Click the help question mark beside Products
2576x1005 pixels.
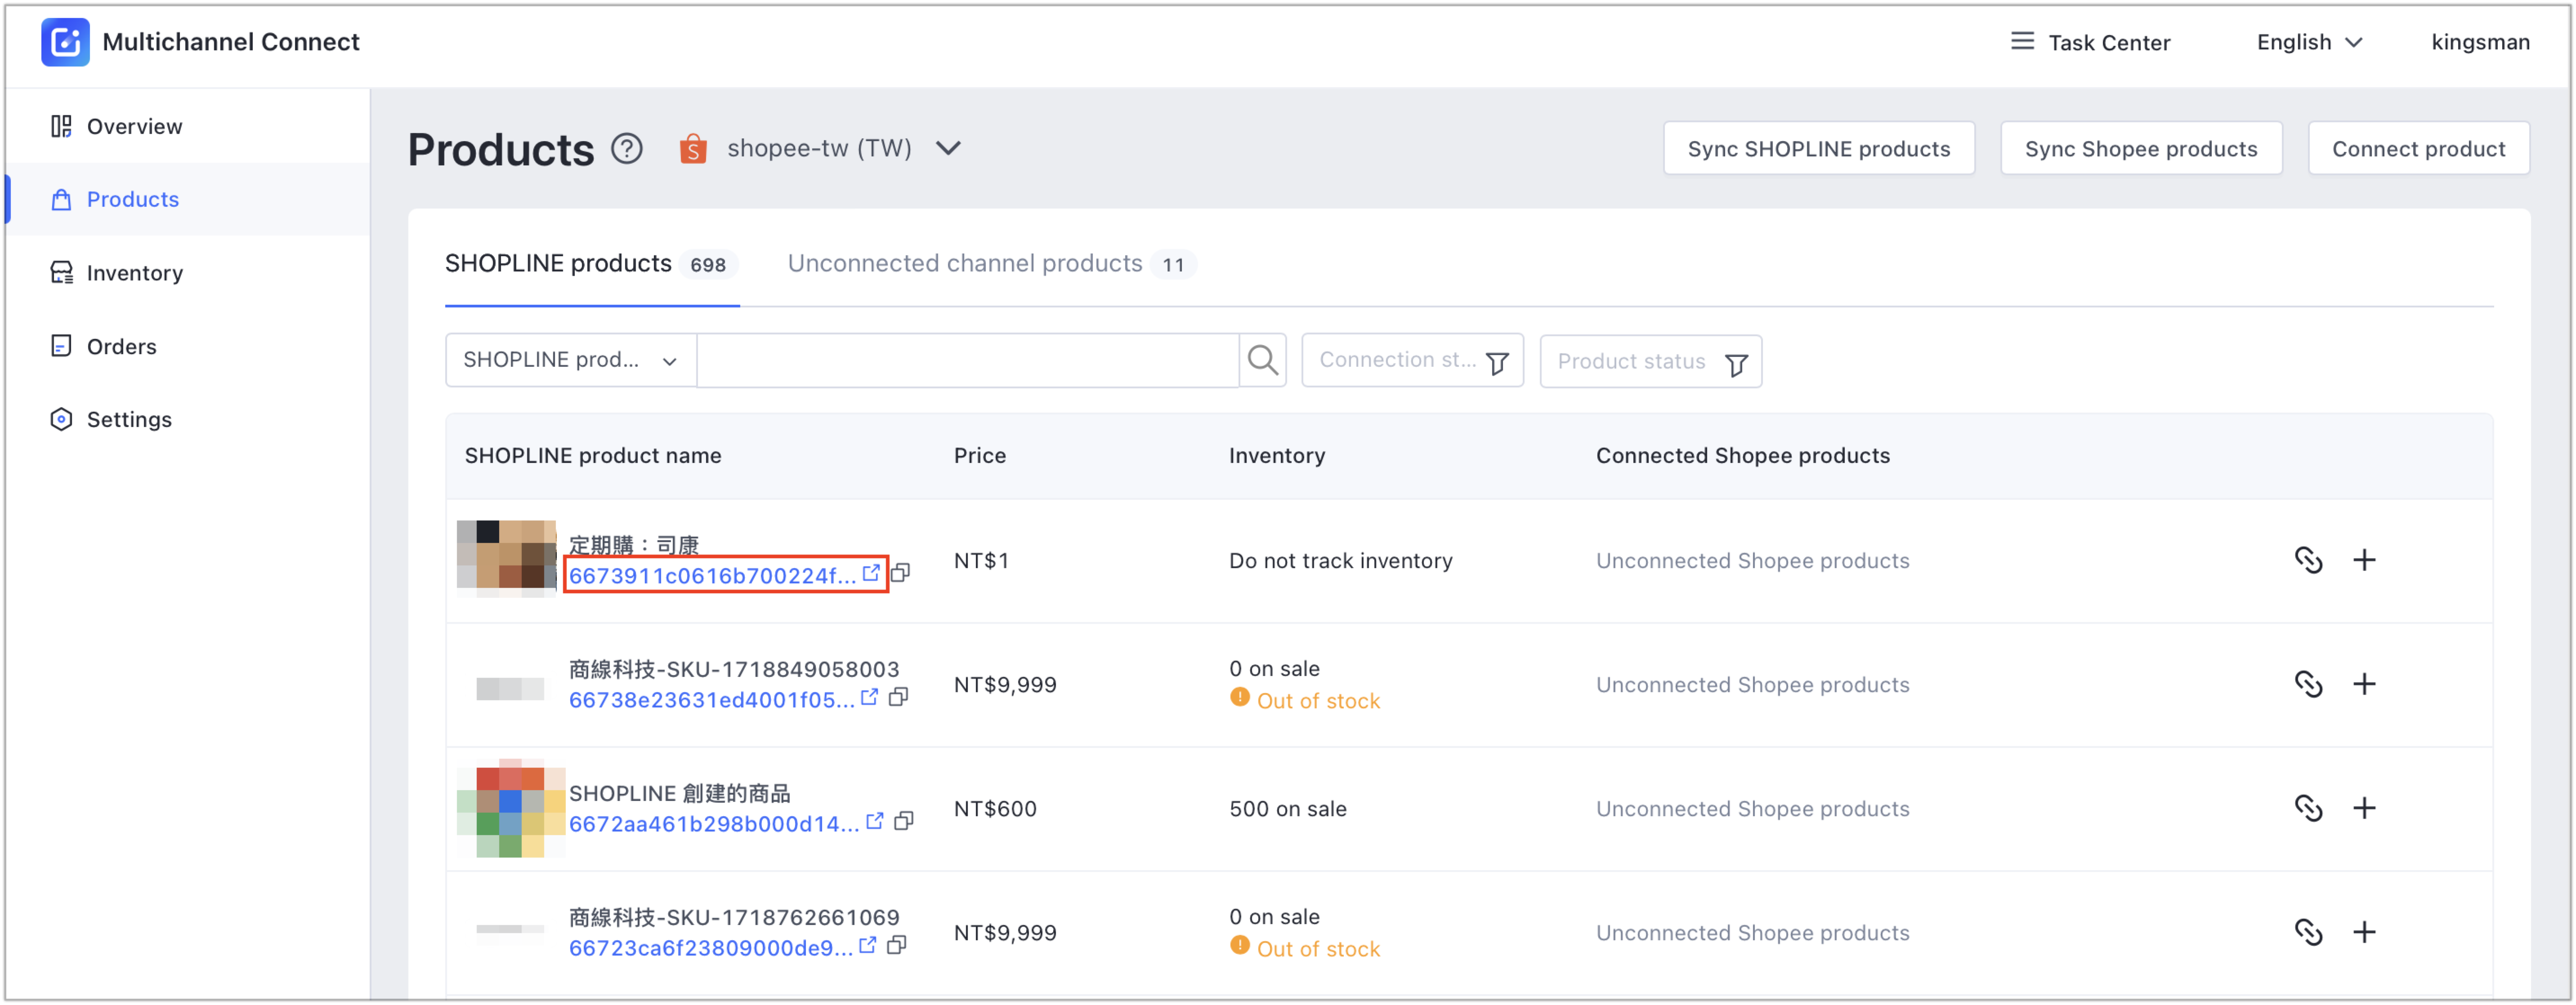coord(627,149)
